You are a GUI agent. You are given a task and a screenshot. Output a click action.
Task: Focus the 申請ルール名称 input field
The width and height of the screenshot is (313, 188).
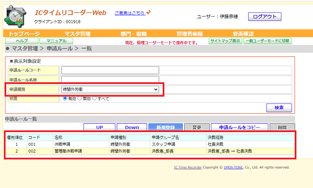pos(110,79)
